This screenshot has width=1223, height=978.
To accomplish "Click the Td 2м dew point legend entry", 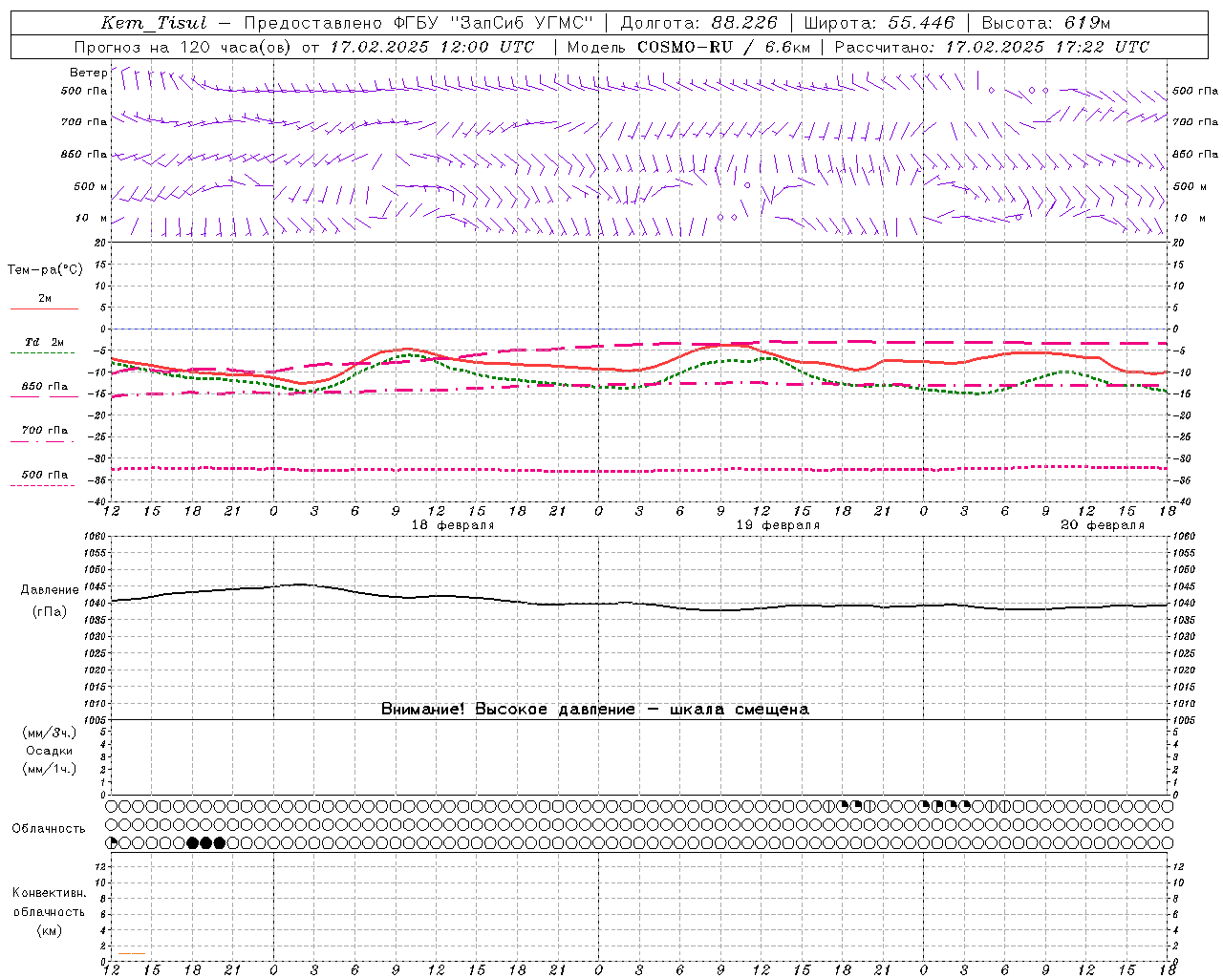I will 44,342.
